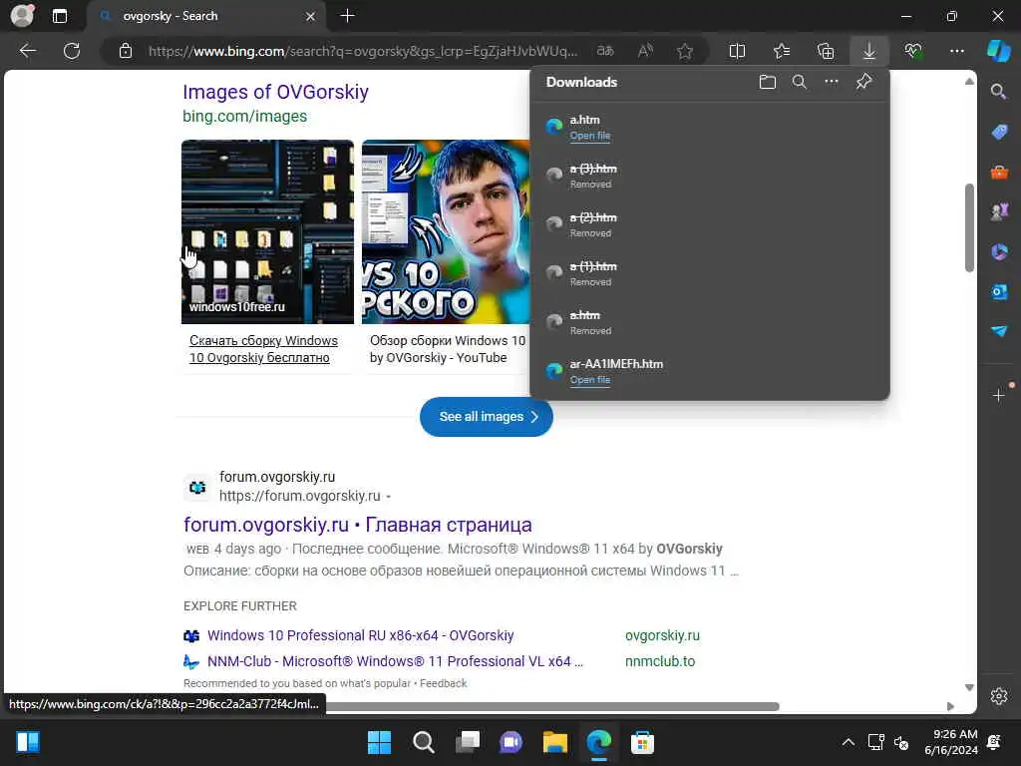
Task: Customize sidebar with plus icon
Action: (999, 395)
